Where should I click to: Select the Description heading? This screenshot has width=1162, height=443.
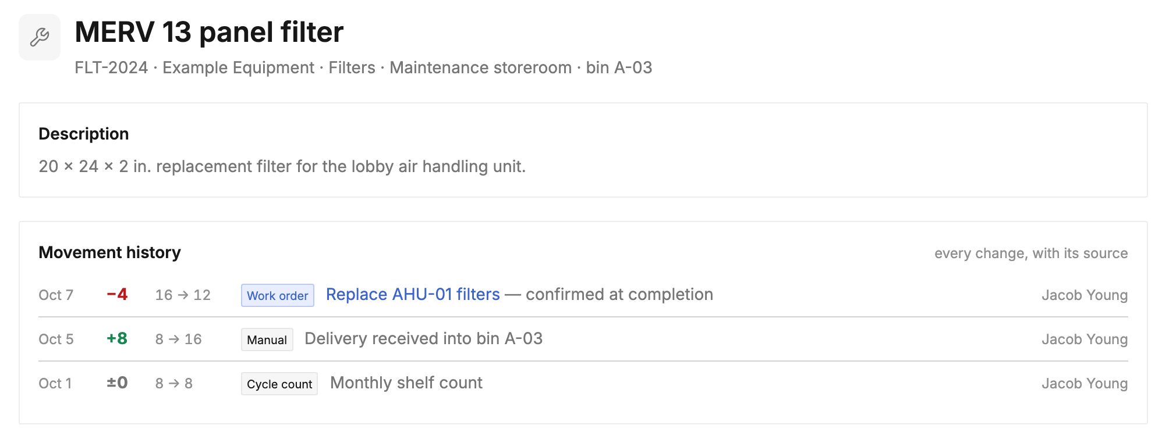(84, 134)
